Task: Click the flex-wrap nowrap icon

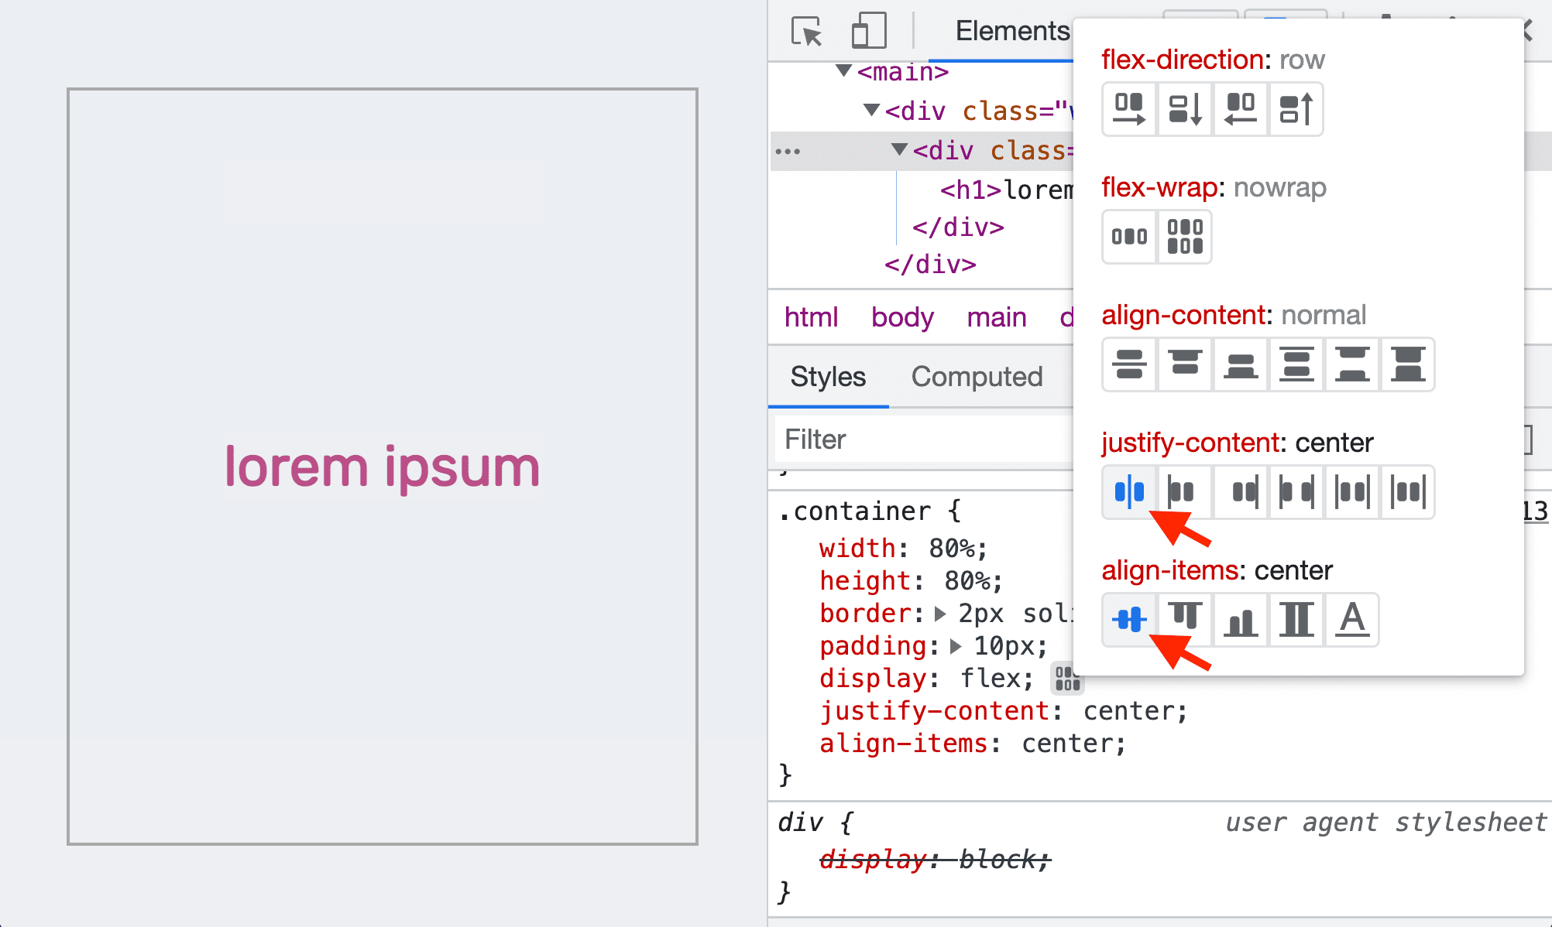Action: [x=1128, y=235]
